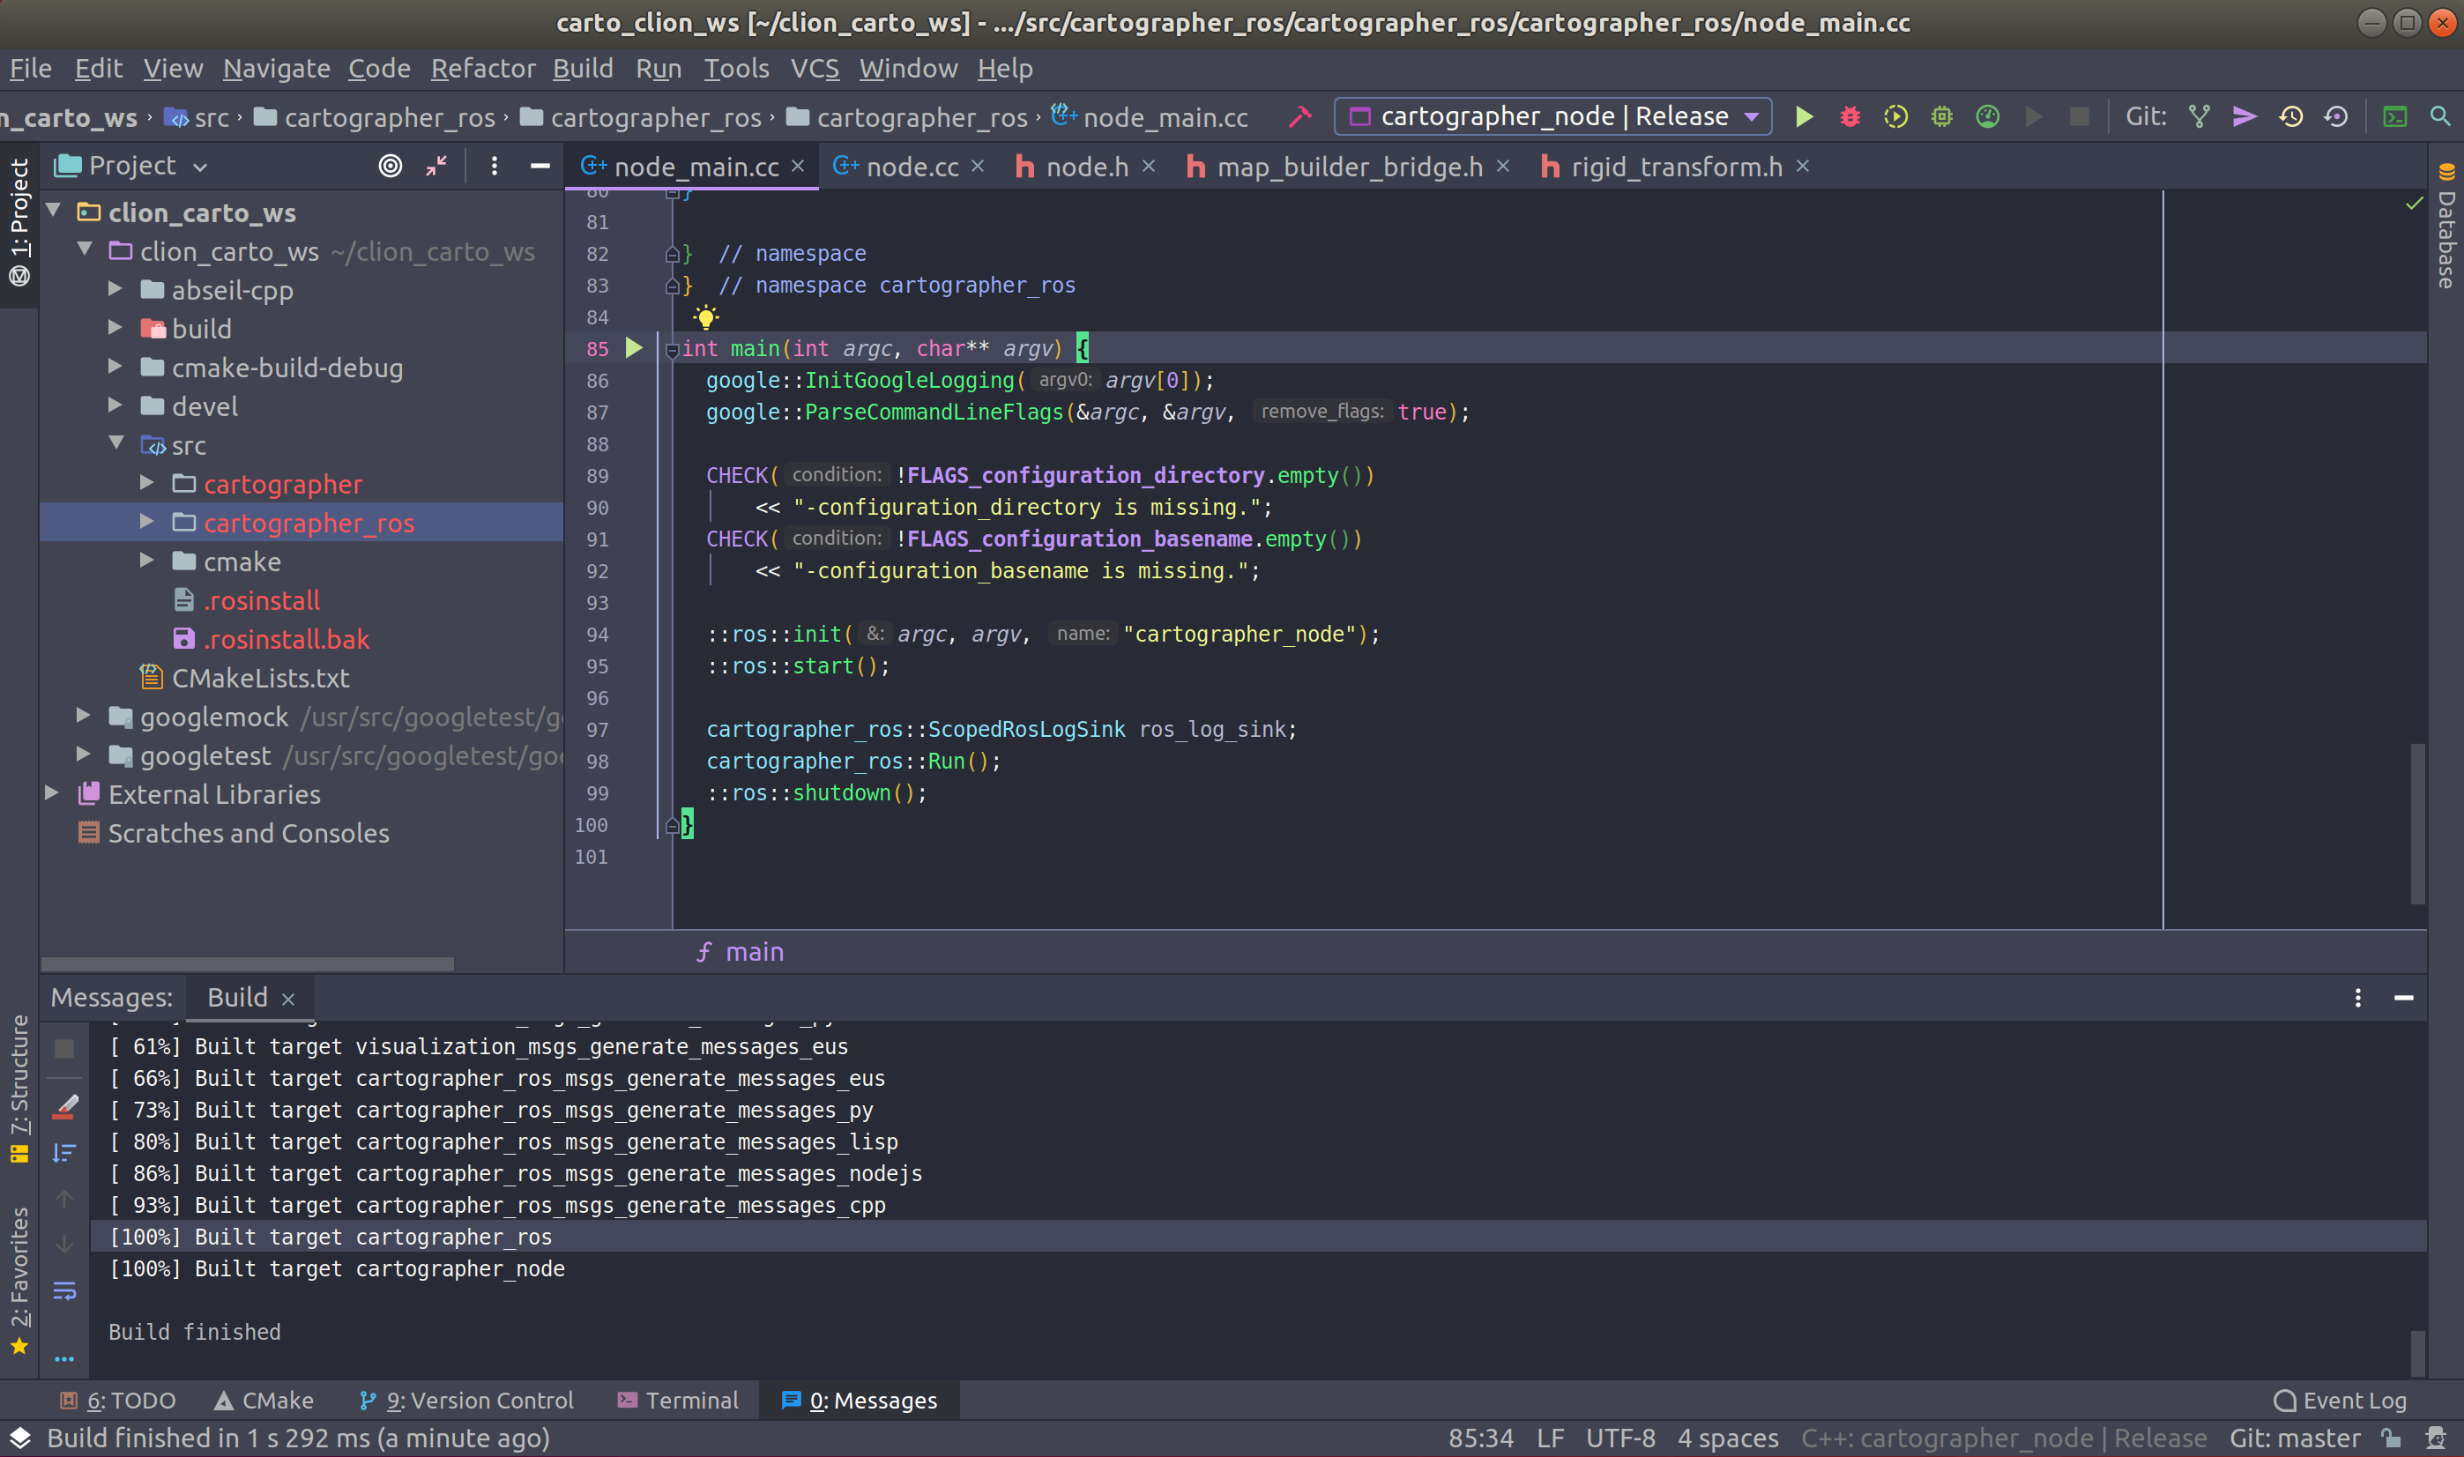Click the lightbulb intention icon
2464x1457 pixels.
coord(705,316)
